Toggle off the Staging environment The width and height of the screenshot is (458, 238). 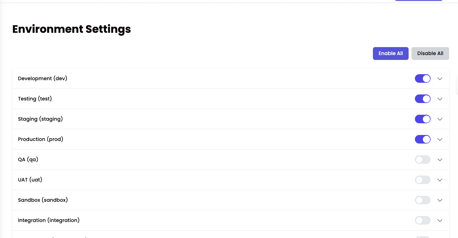(423, 119)
